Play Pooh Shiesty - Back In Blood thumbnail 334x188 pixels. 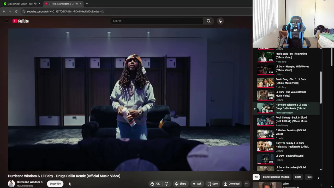(266, 121)
